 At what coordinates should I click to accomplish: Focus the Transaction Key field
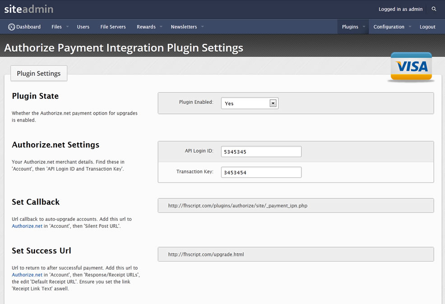tap(261, 172)
